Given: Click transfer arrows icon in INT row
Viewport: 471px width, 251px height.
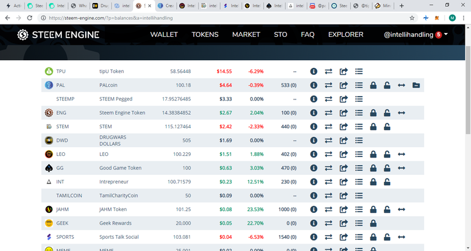Looking at the screenshot, I should 328,182.
